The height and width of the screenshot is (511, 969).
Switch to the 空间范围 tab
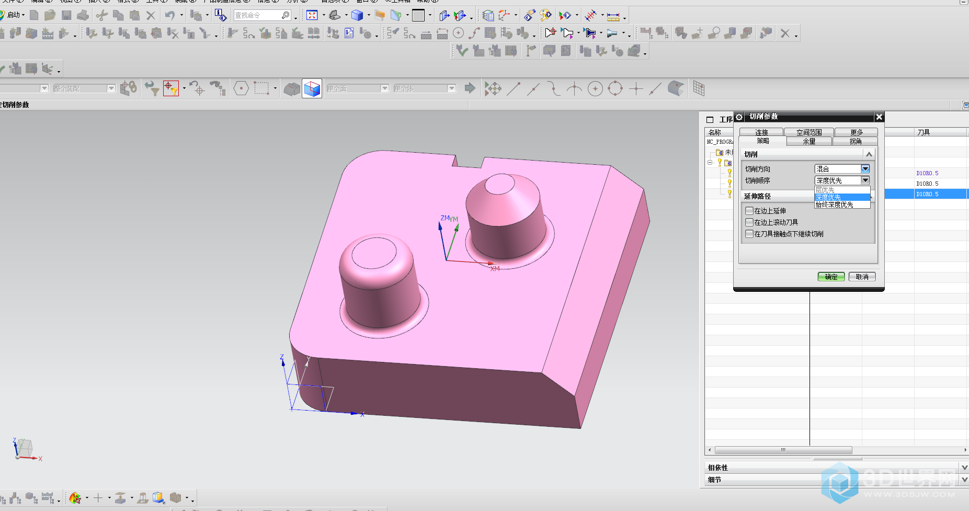click(809, 132)
